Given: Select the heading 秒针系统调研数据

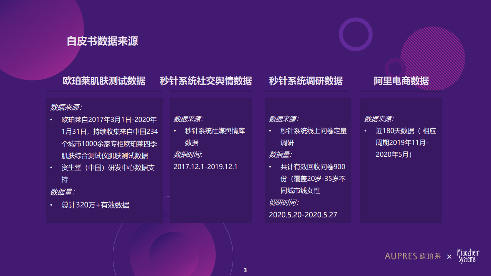Looking at the screenshot, I should click(306, 81).
